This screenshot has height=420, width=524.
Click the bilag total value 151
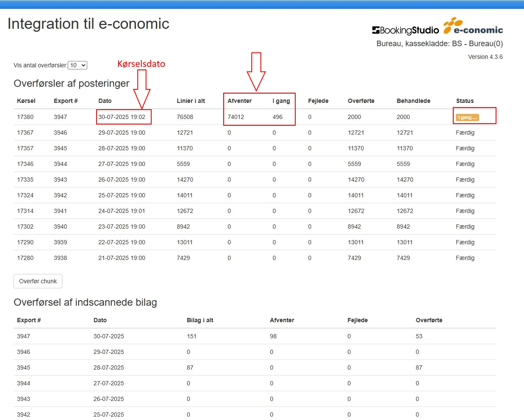click(192, 336)
